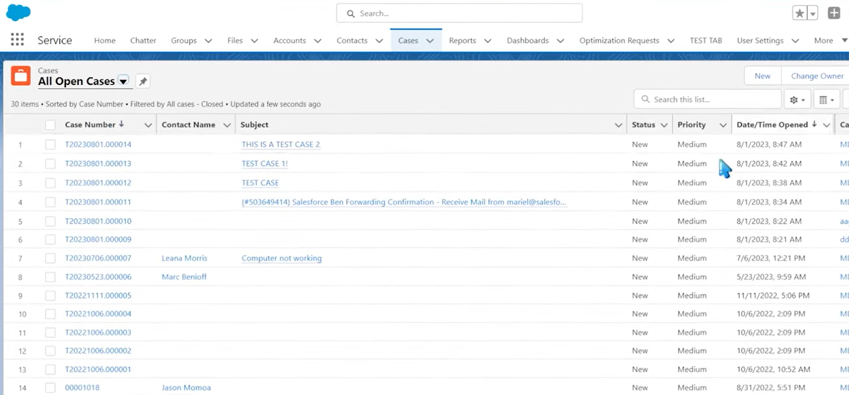Expand the Cases tab chevron
849x395 pixels.
(x=430, y=41)
